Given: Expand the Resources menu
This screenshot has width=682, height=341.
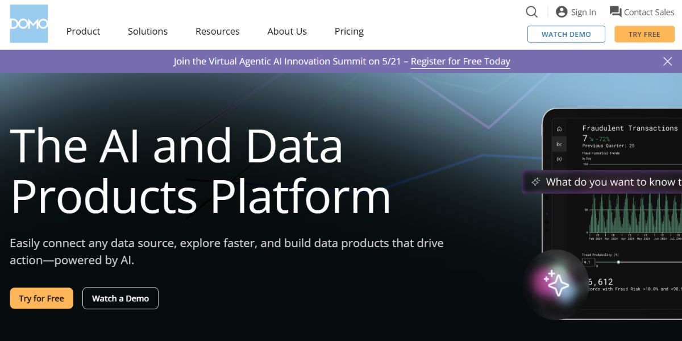Looking at the screenshot, I should [217, 31].
